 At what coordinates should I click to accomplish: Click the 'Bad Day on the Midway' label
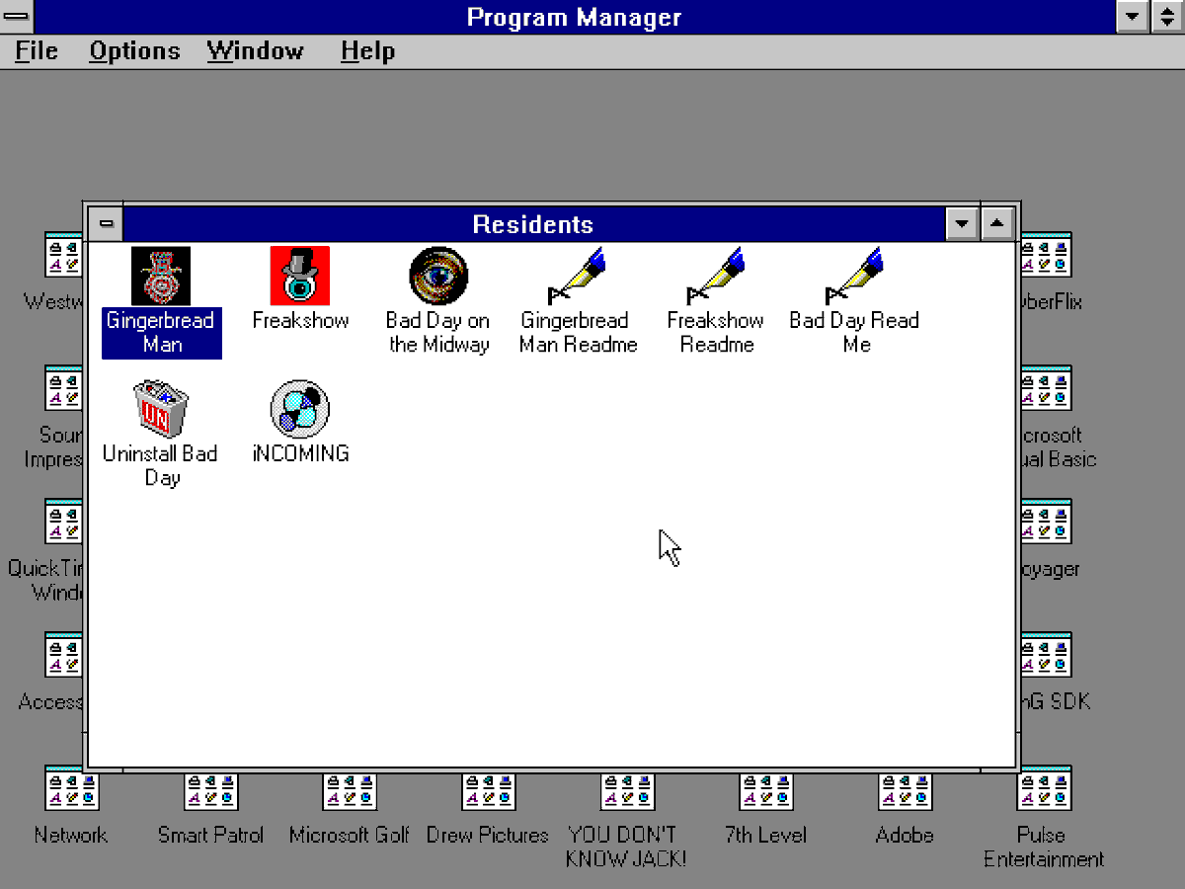[438, 333]
